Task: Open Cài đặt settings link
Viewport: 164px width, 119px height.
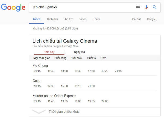Action: pyautogui.click(x=136, y=19)
